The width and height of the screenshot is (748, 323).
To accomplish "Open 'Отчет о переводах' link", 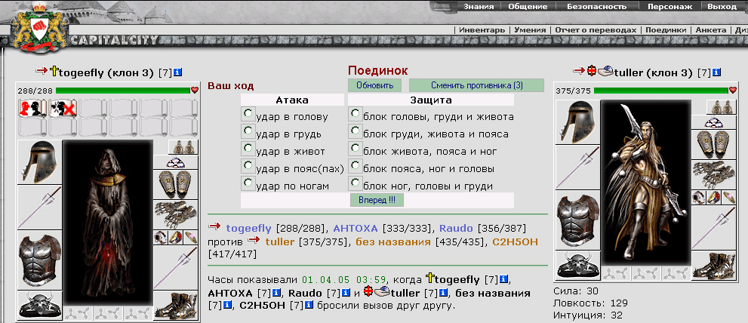I will [x=596, y=29].
